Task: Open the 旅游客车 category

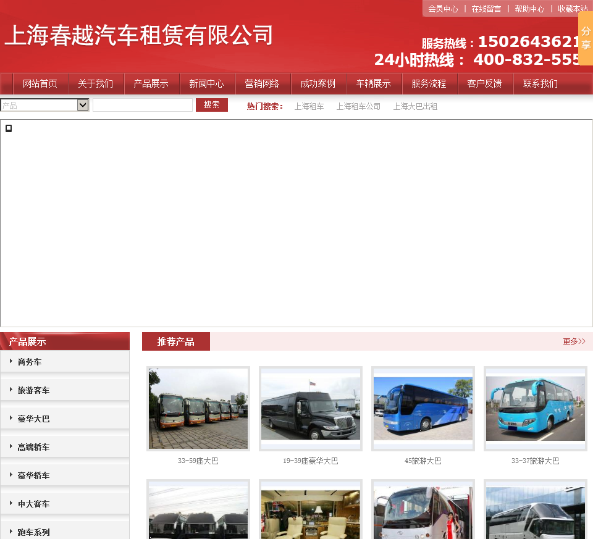Action: tap(33, 390)
